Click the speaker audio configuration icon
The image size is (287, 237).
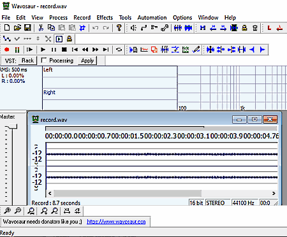click(x=133, y=28)
